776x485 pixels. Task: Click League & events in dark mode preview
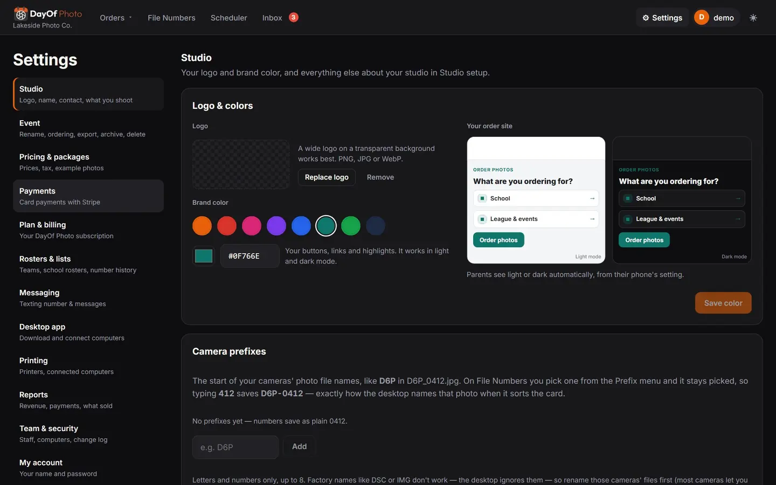pyautogui.click(x=682, y=219)
